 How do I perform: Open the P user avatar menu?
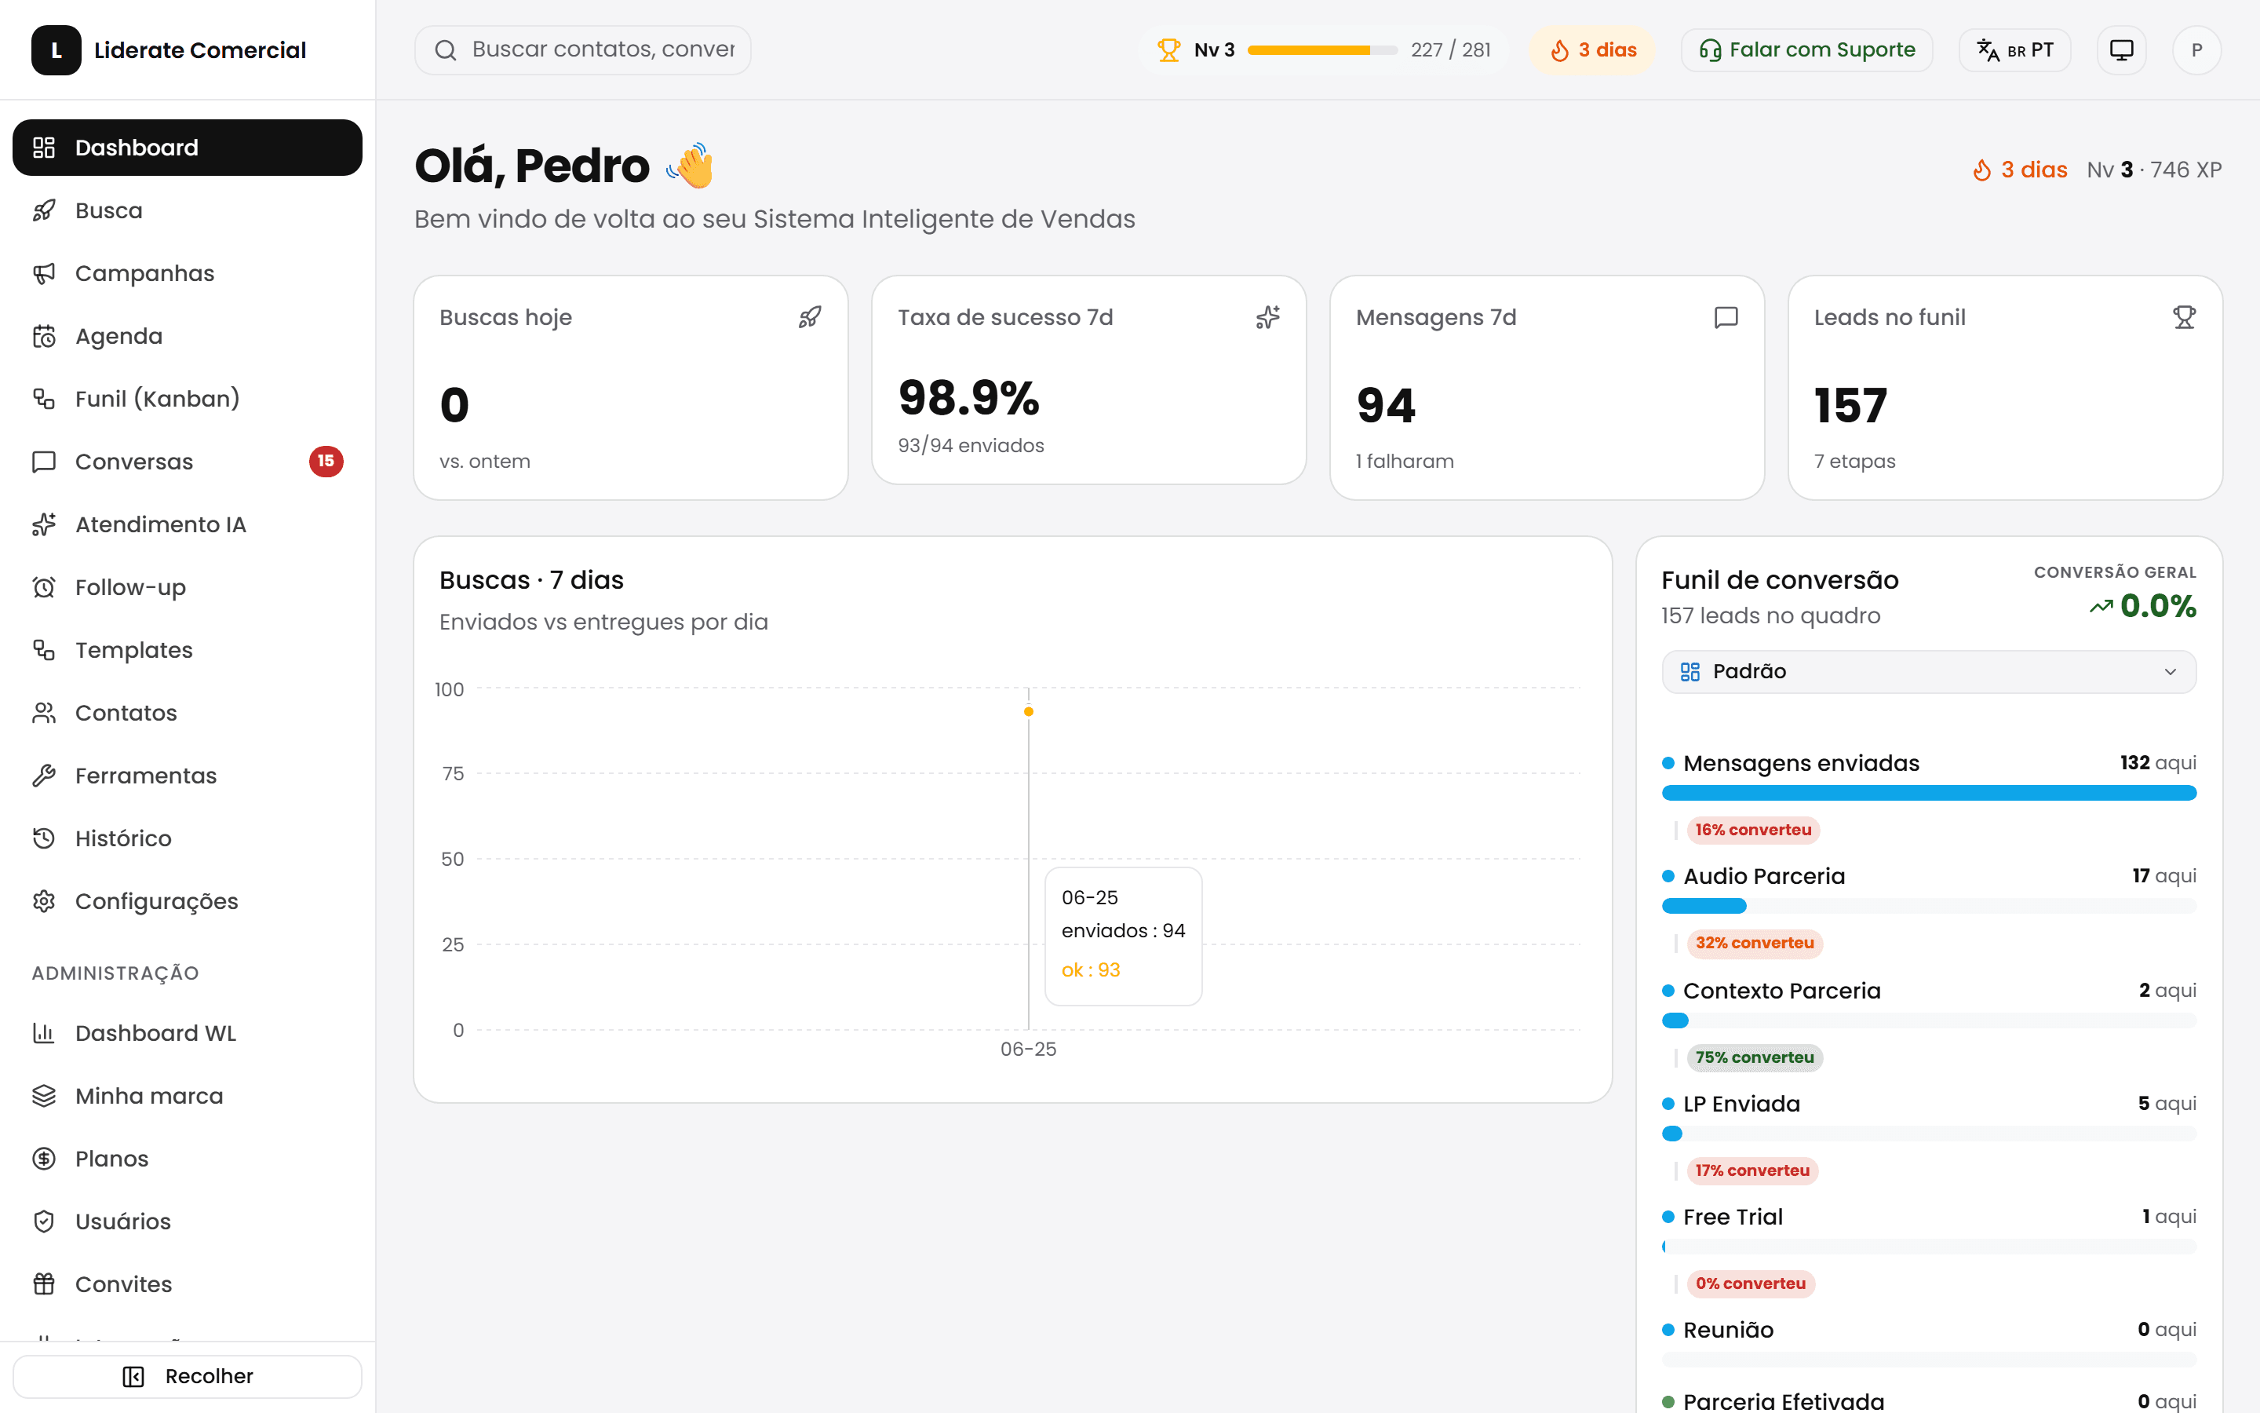click(2196, 49)
